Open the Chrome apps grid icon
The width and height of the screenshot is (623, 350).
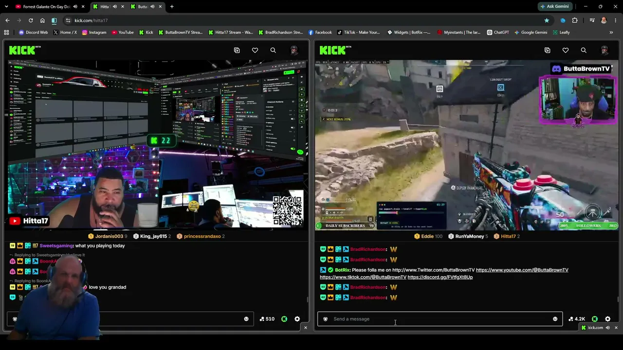click(6, 33)
